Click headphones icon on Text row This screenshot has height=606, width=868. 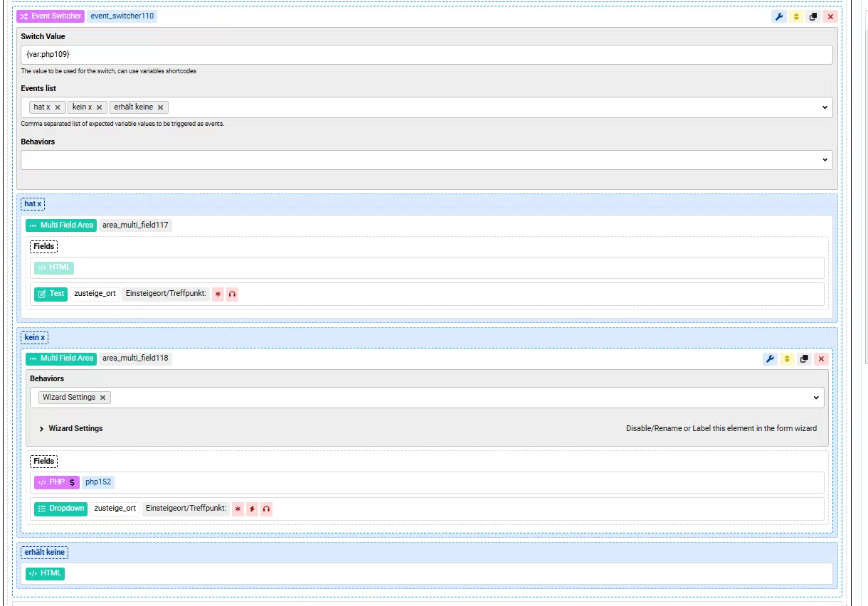tap(232, 294)
